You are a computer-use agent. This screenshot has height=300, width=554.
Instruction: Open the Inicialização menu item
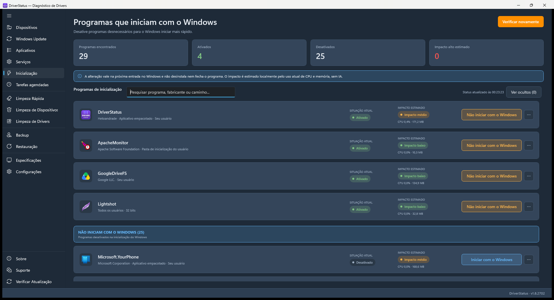pos(34,73)
